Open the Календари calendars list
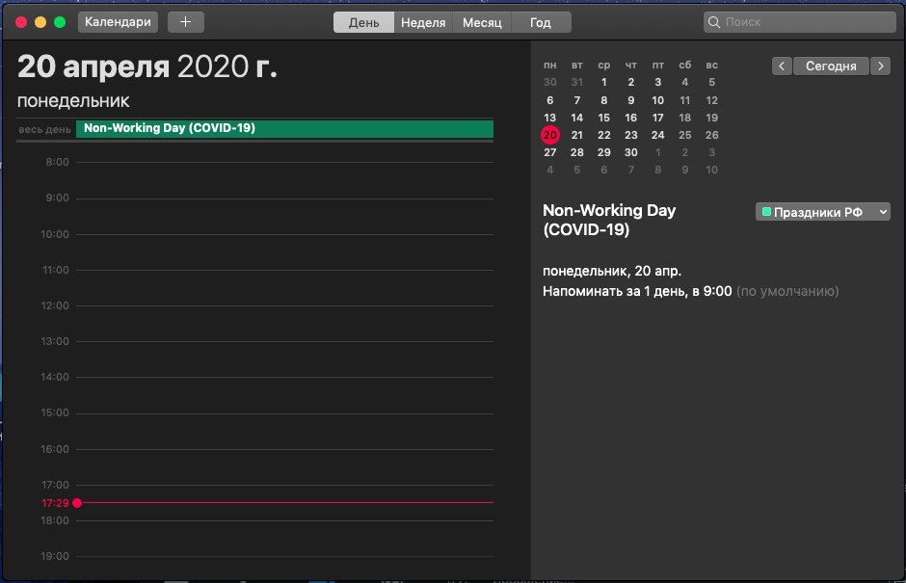This screenshot has height=583, width=906. (118, 22)
